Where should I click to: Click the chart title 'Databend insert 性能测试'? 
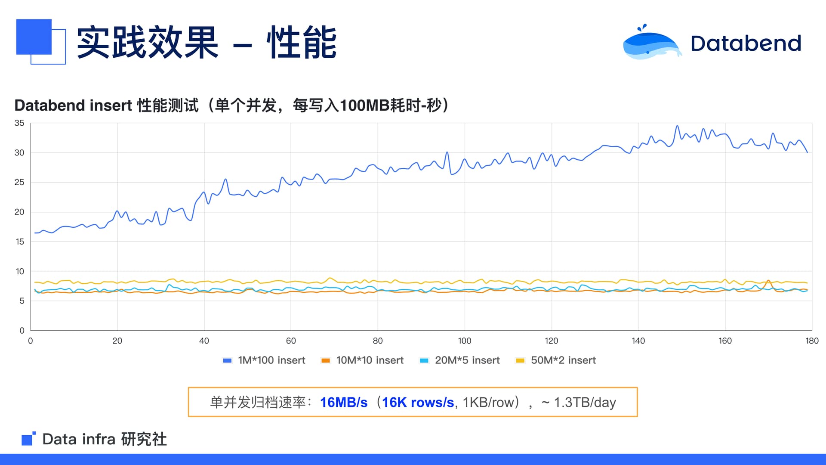pos(107,105)
